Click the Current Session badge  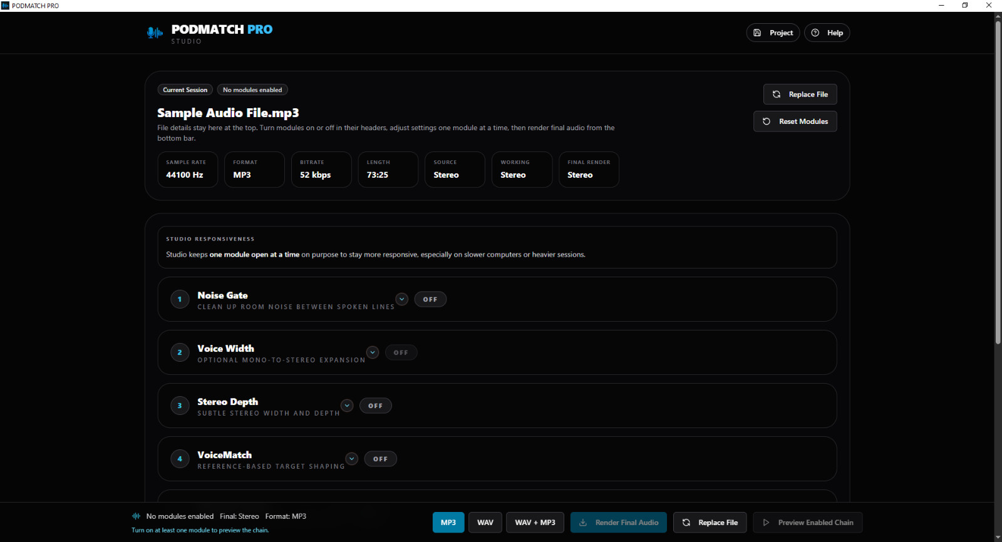185,90
